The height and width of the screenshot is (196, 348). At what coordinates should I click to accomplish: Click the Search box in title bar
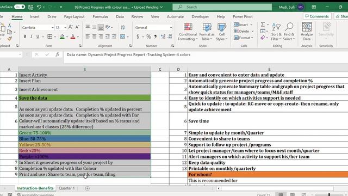coord(222,7)
